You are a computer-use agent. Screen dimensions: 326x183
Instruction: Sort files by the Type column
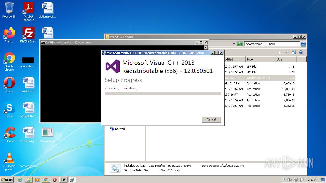point(261,59)
